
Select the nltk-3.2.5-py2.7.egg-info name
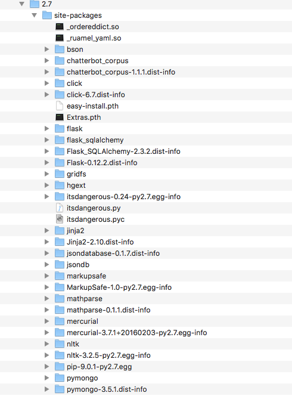pos(108,355)
